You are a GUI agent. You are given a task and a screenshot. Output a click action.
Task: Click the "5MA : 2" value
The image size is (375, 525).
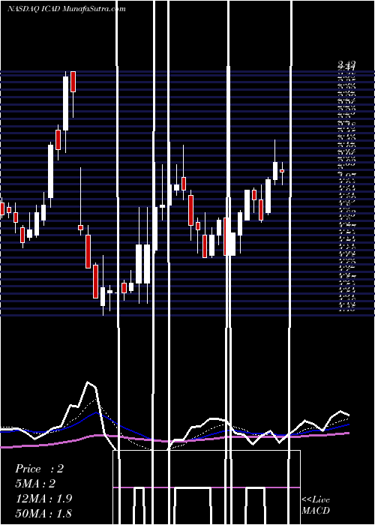point(35,484)
